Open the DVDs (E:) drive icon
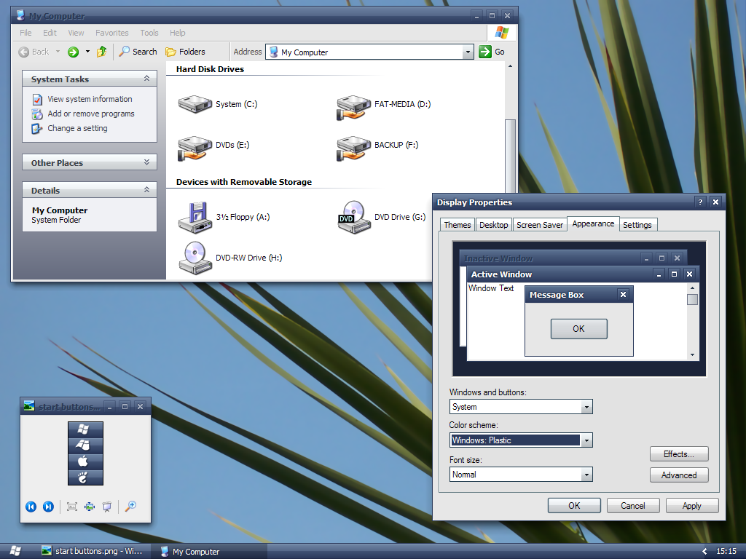This screenshot has height=559, width=746. click(x=195, y=148)
